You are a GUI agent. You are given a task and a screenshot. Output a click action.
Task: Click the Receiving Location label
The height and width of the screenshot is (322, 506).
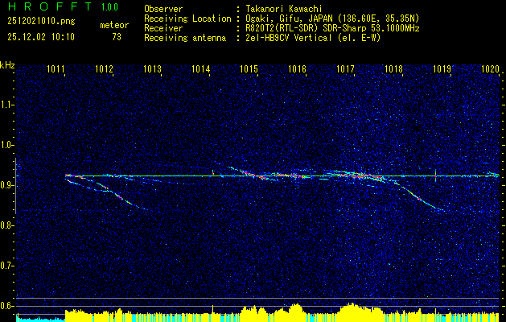187,19
